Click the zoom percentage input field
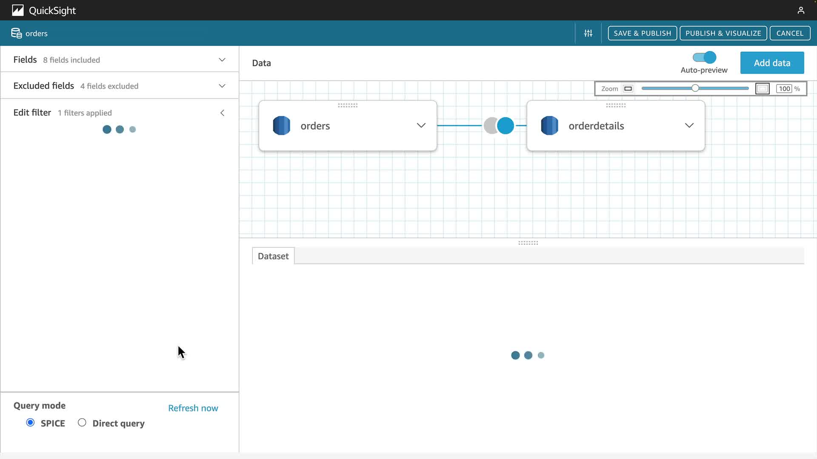The height and width of the screenshot is (459, 817). [x=784, y=88]
